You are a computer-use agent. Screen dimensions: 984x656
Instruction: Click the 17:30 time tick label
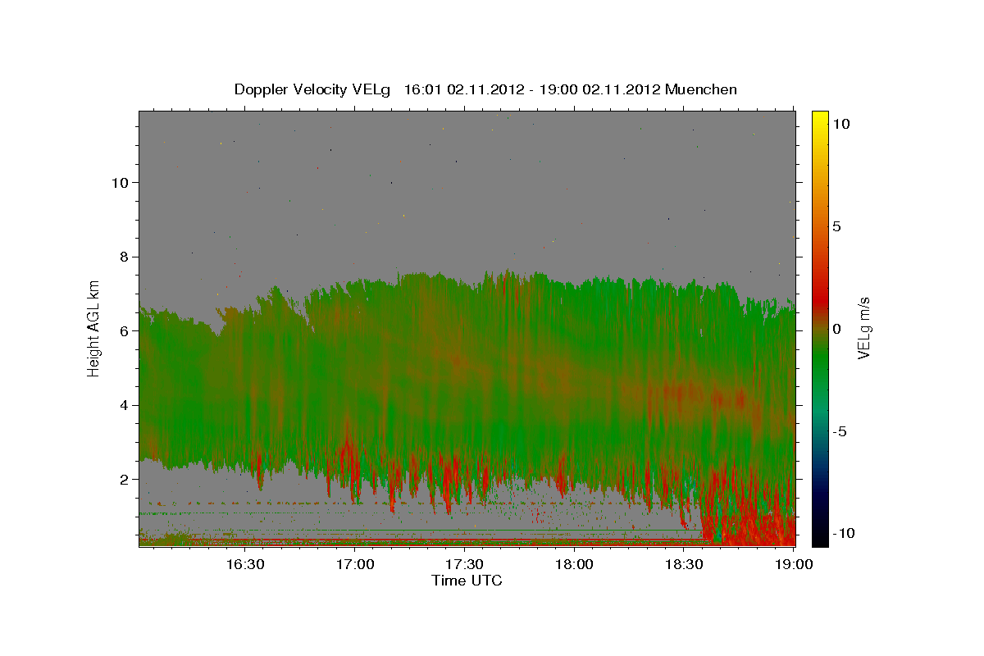tap(465, 564)
